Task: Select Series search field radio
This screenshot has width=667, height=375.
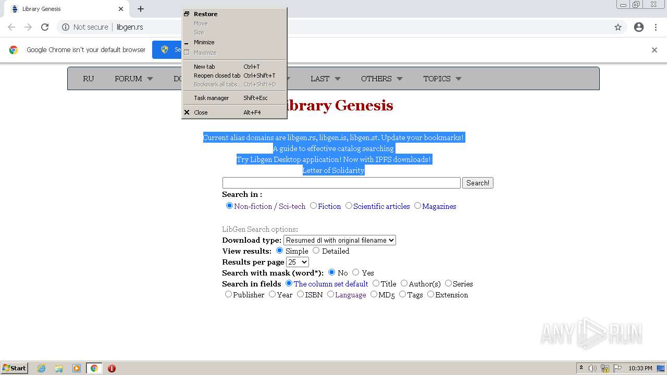Action: point(448,283)
